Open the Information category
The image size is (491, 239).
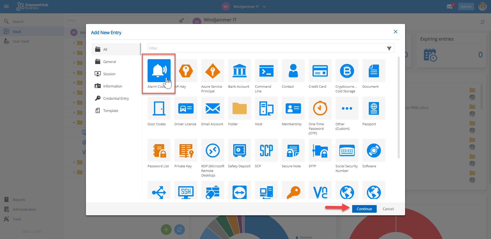[113, 86]
